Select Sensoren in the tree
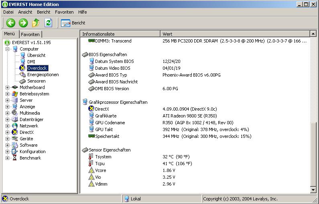This screenshot has width=319, height=204. coord(37,81)
